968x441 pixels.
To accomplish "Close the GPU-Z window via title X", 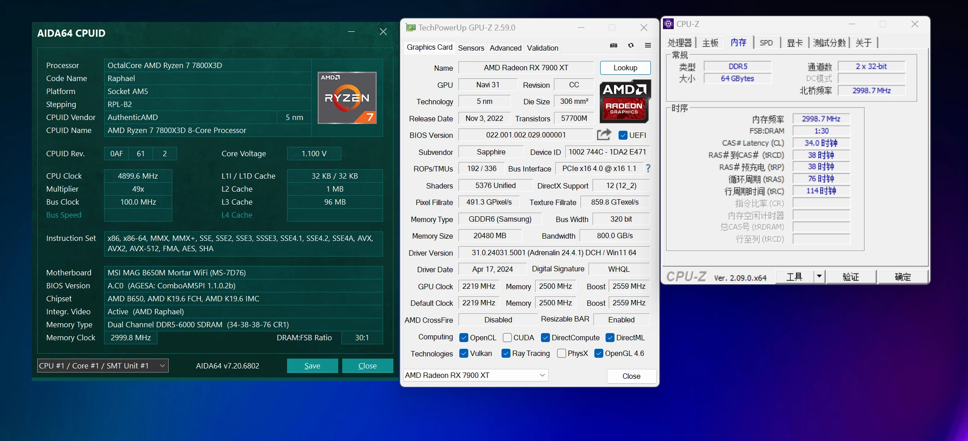I will point(644,27).
